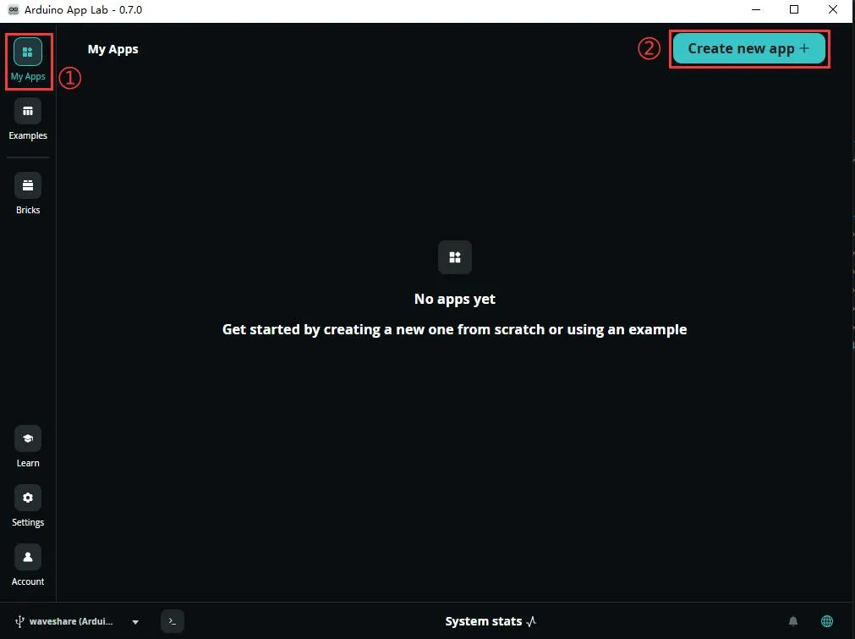Click the Arduino App Lab title icon
855x639 pixels.
(14, 10)
